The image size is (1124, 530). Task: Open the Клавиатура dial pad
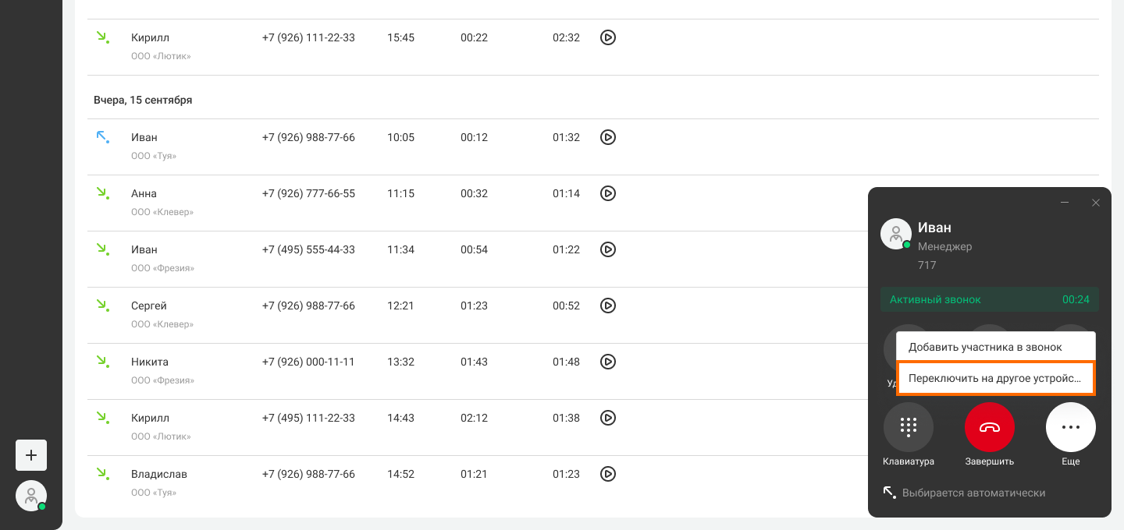tap(909, 427)
